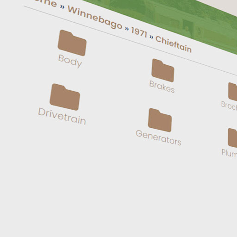Open the partially visible Plumbing folder icon
The width and height of the screenshot is (237, 237).
[232, 138]
